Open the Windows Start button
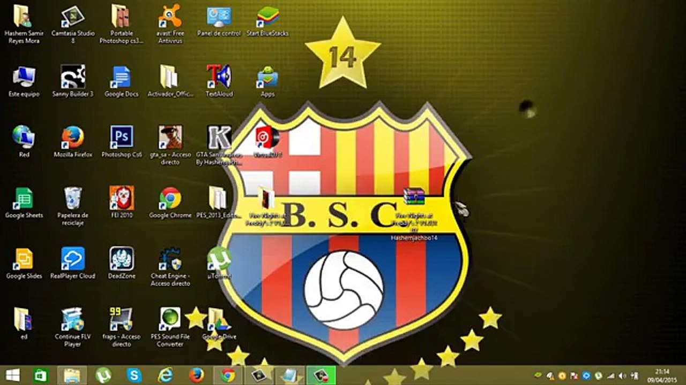The image size is (686, 385). [x=13, y=375]
